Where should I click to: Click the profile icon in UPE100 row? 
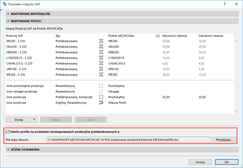101,69
